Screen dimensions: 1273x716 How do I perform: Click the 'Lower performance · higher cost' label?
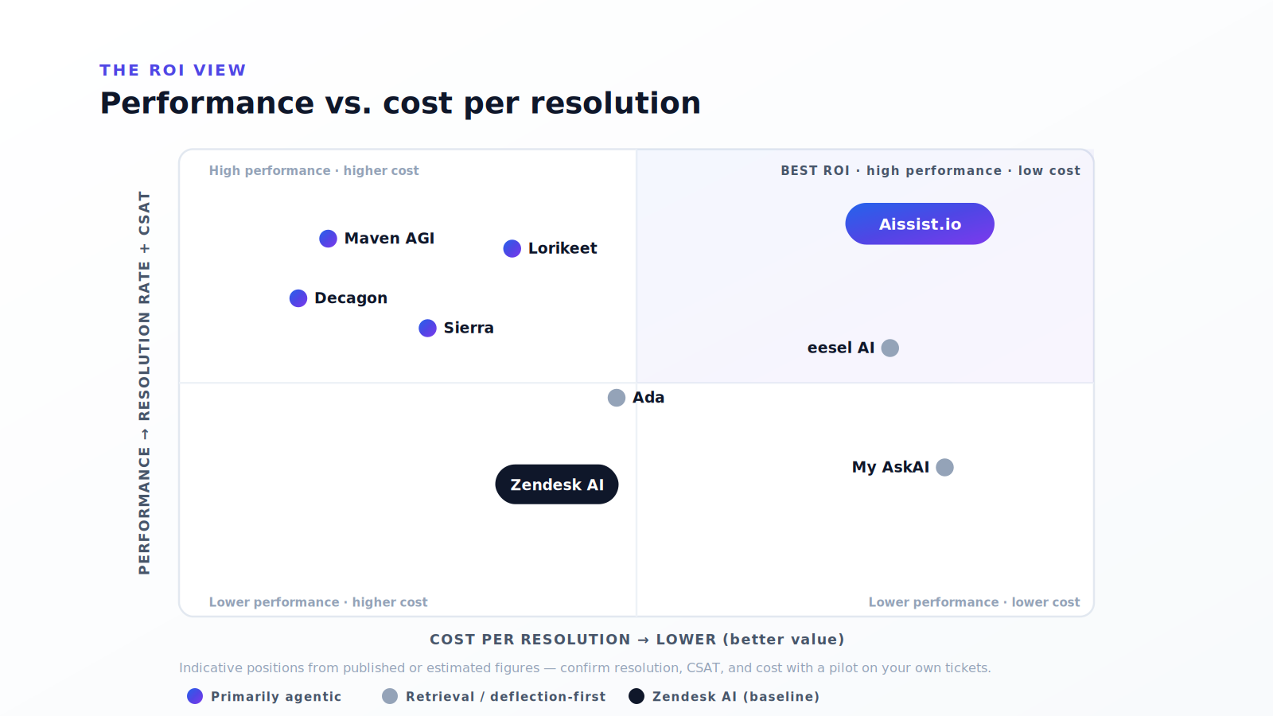point(318,602)
